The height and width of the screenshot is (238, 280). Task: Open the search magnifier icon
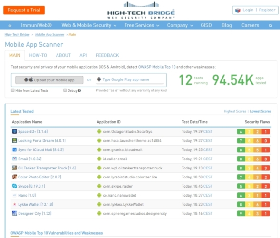pyautogui.click(x=270, y=25)
